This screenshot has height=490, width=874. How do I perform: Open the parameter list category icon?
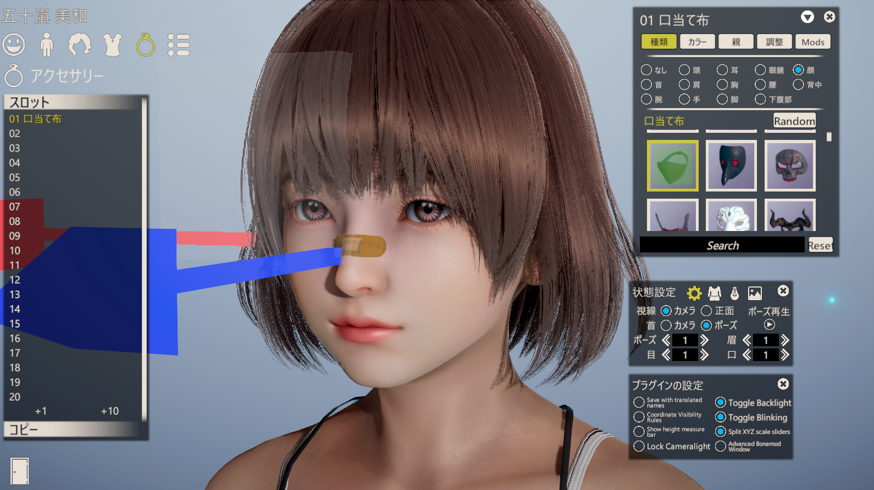[179, 44]
